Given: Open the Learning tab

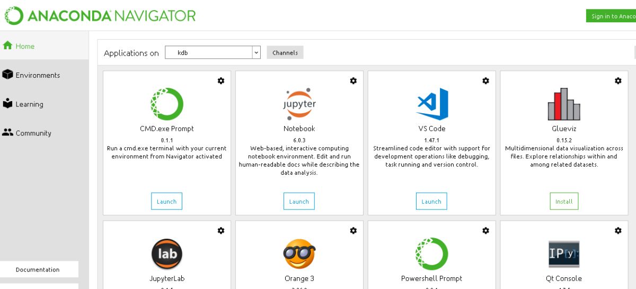Looking at the screenshot, I should (45, 104).
